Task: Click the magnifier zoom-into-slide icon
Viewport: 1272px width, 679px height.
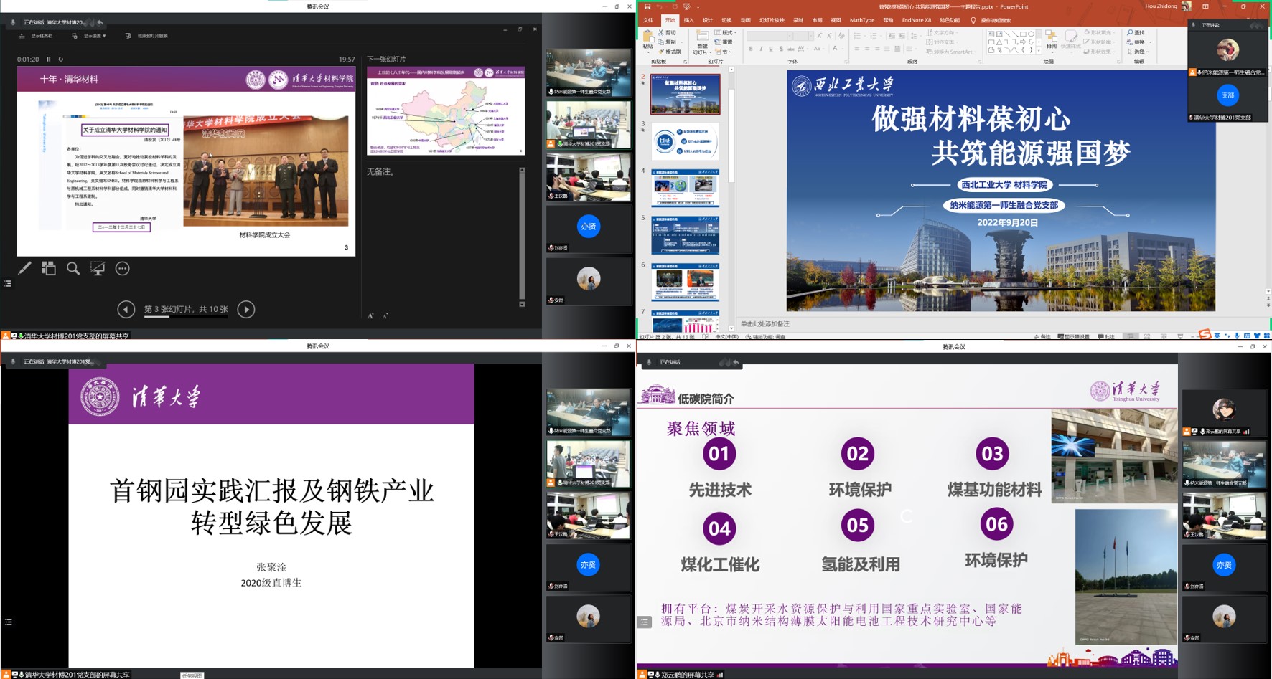Action: [x=73, y=268]
